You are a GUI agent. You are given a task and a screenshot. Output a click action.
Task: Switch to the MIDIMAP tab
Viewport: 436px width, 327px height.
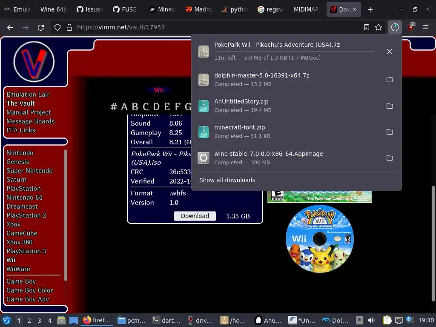pos(306,9)
